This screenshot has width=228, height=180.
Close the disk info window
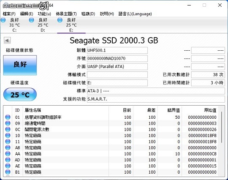220,5
